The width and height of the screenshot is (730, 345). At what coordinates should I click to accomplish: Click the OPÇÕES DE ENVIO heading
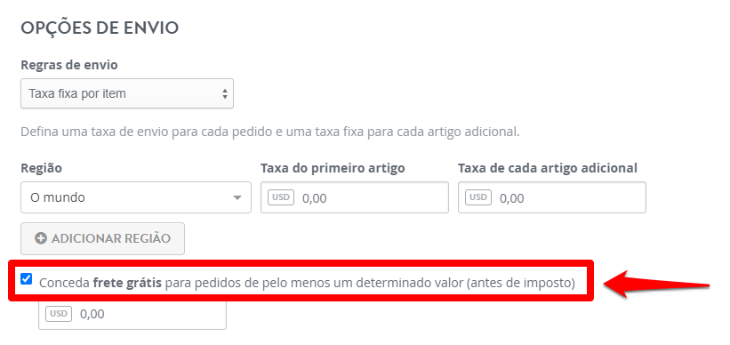click(100, 28)
